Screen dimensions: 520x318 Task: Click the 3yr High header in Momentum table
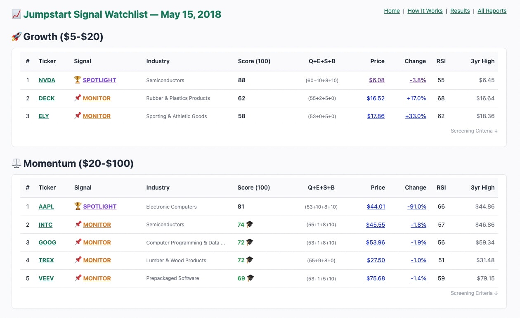pyautogui.click(x=483, y=187)
